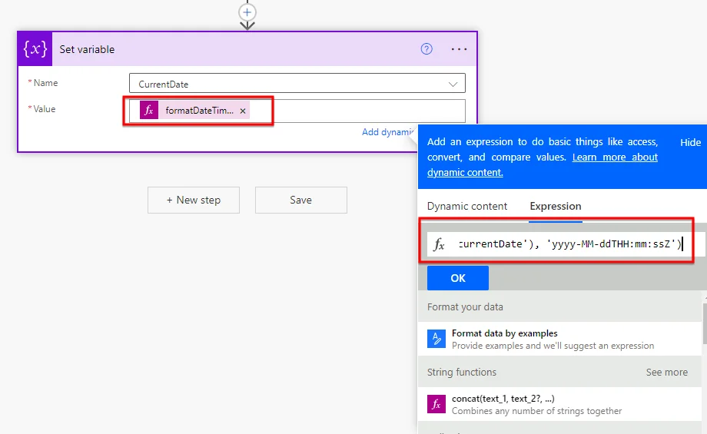This screenshot has height=434, width=707.
Task: Click the plus icon to insert a step
Action: click(247, 12)
